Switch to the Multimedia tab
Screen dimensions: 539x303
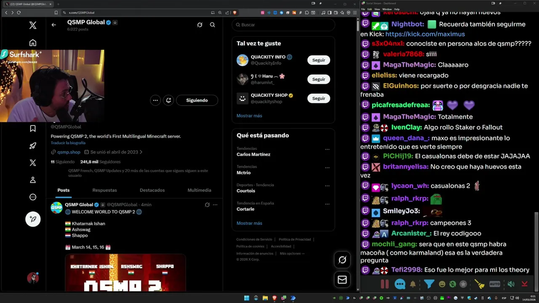pos(199,190)
